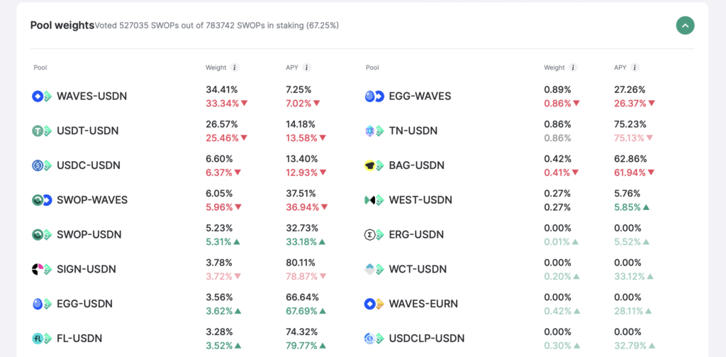Viewport: 726px width, 357px height.
Task: Click the 80.11% APY of SIGN-USDN
Action: pos(302,263)
